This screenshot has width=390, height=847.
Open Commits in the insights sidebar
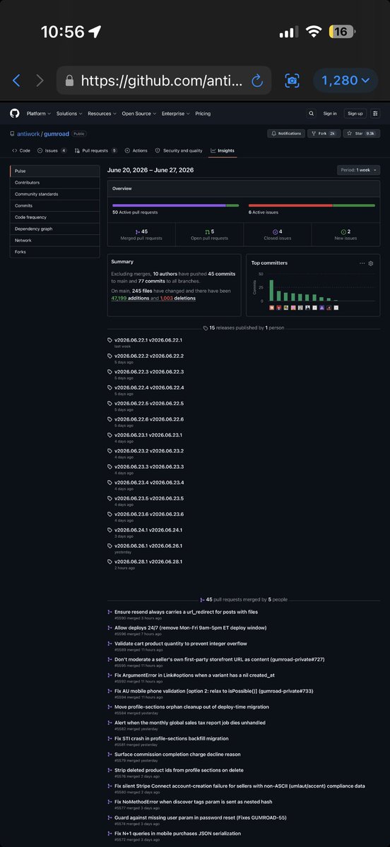click(55, 205)
